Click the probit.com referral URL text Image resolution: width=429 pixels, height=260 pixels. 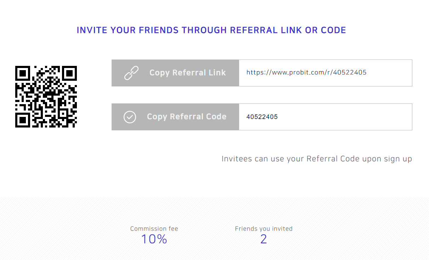pyautogui.click(x=306, y=73)
